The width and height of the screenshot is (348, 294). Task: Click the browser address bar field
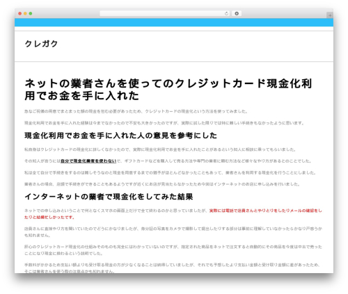pyautogui.click(x=164, y=14)
